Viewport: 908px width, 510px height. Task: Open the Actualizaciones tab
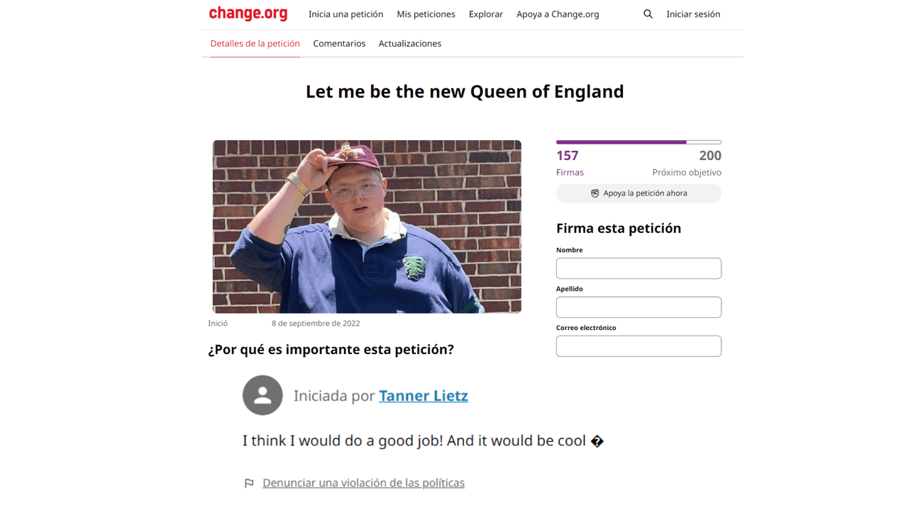[x=409, y=43]
